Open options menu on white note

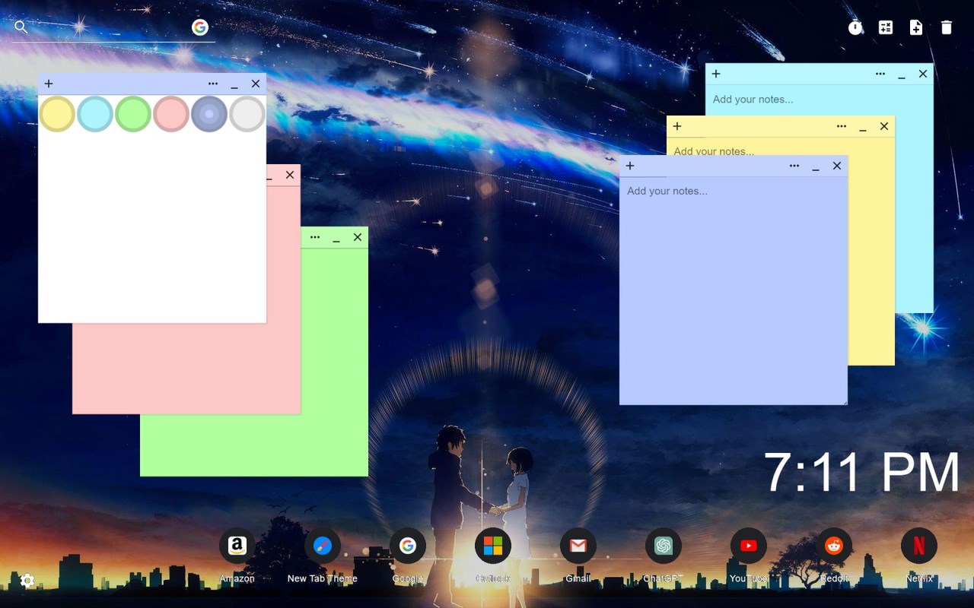213,84
